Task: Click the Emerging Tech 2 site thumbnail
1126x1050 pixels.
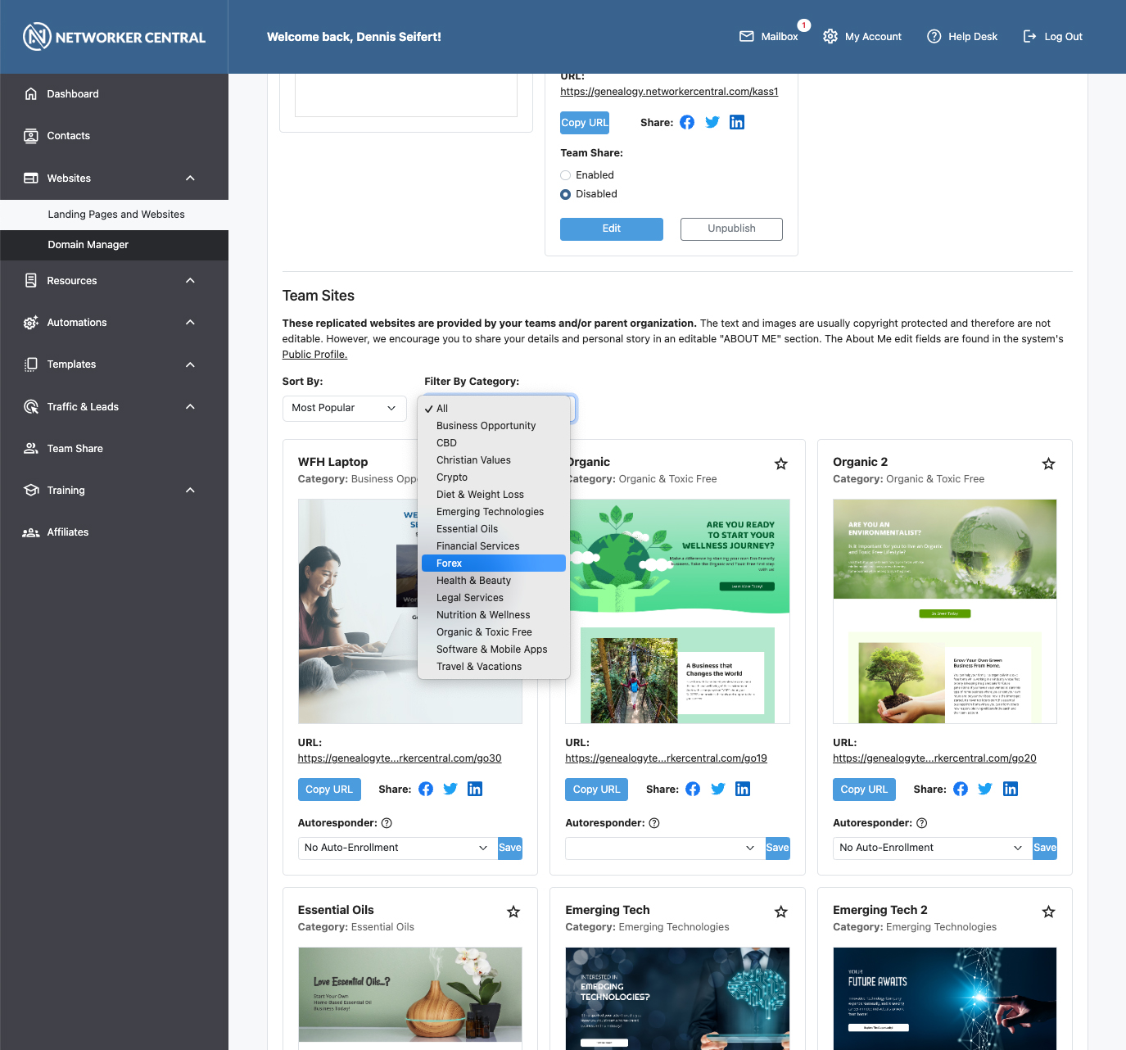Action: [944, 998]
